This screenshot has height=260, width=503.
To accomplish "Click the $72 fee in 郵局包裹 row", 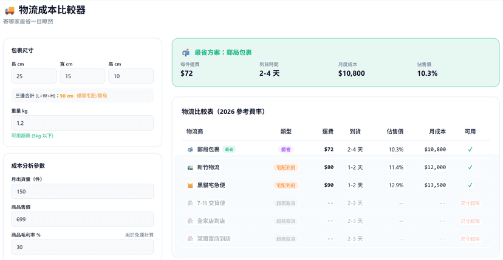I will pyautogui.click(x=329, y=149).
